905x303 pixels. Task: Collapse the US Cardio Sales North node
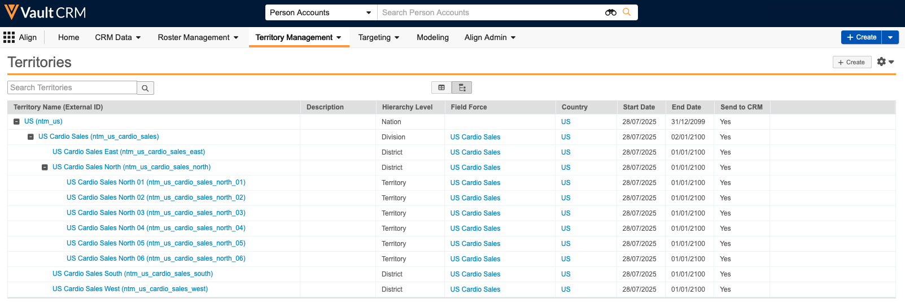tap(45, 168)
